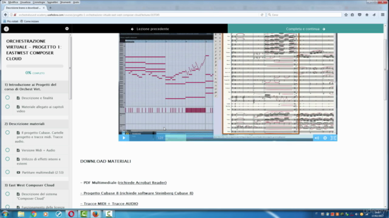389x218 pixels.
Task: Open the File menu
Action: (x=4, y=2)
